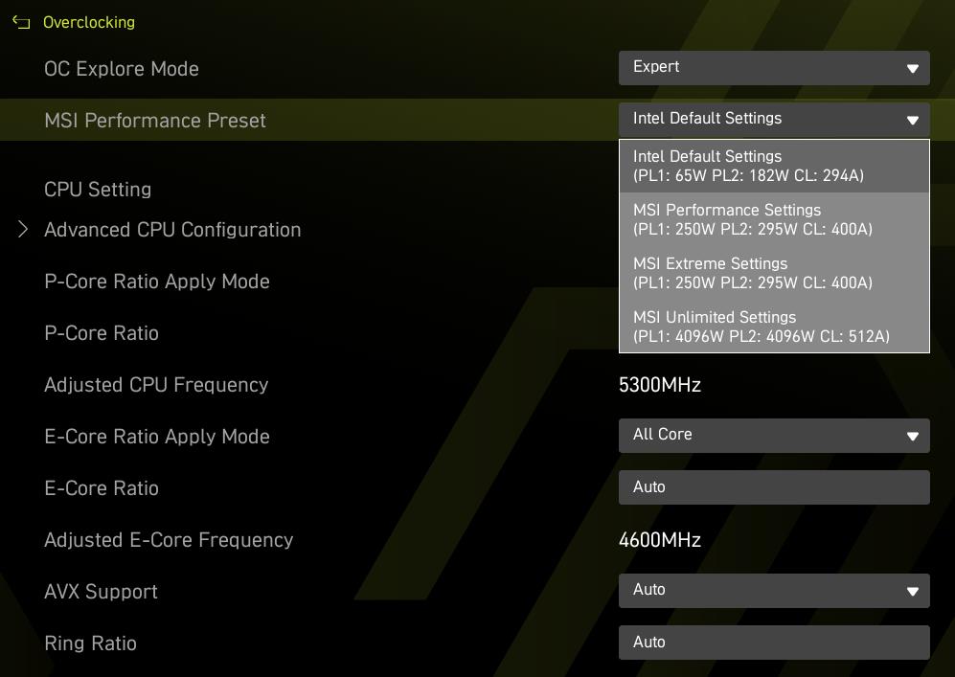Viewport: 955px width, 677px height.
Task: Select the P-Core Ratio label
Action: (102, 333)
